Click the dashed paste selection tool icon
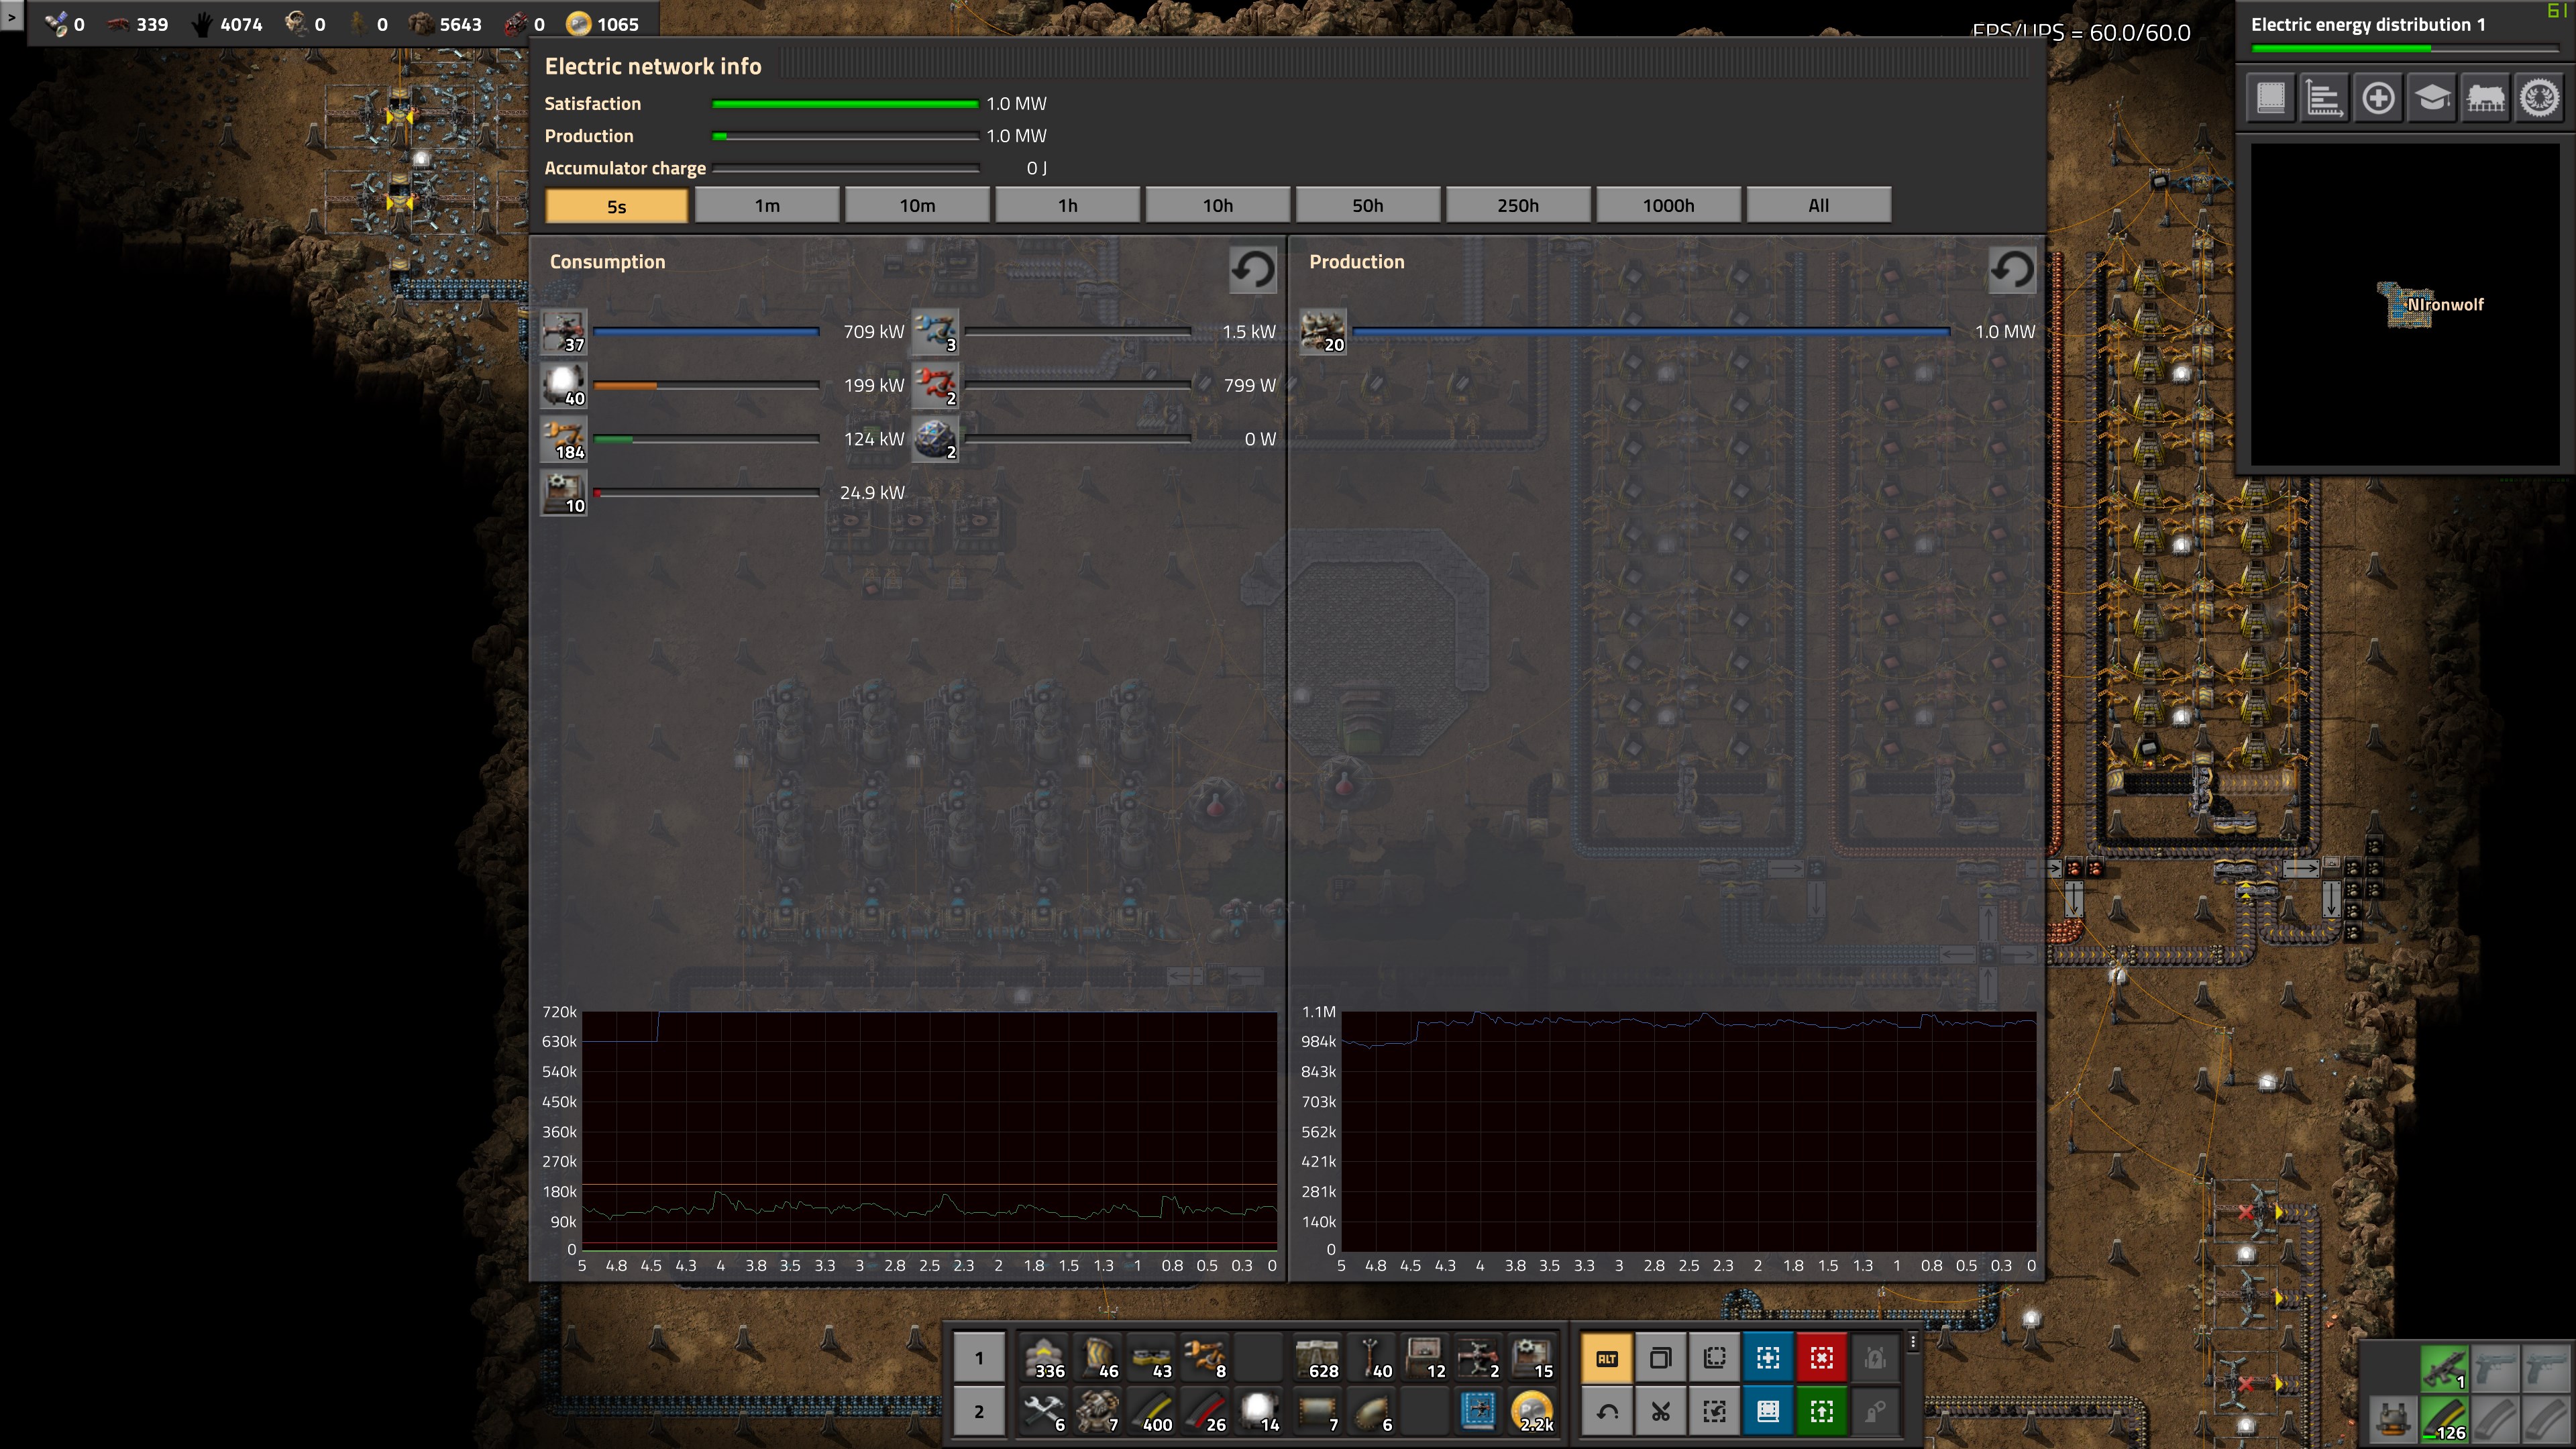Viewport: 2576px width, 1449px height. [1715, 1358]
